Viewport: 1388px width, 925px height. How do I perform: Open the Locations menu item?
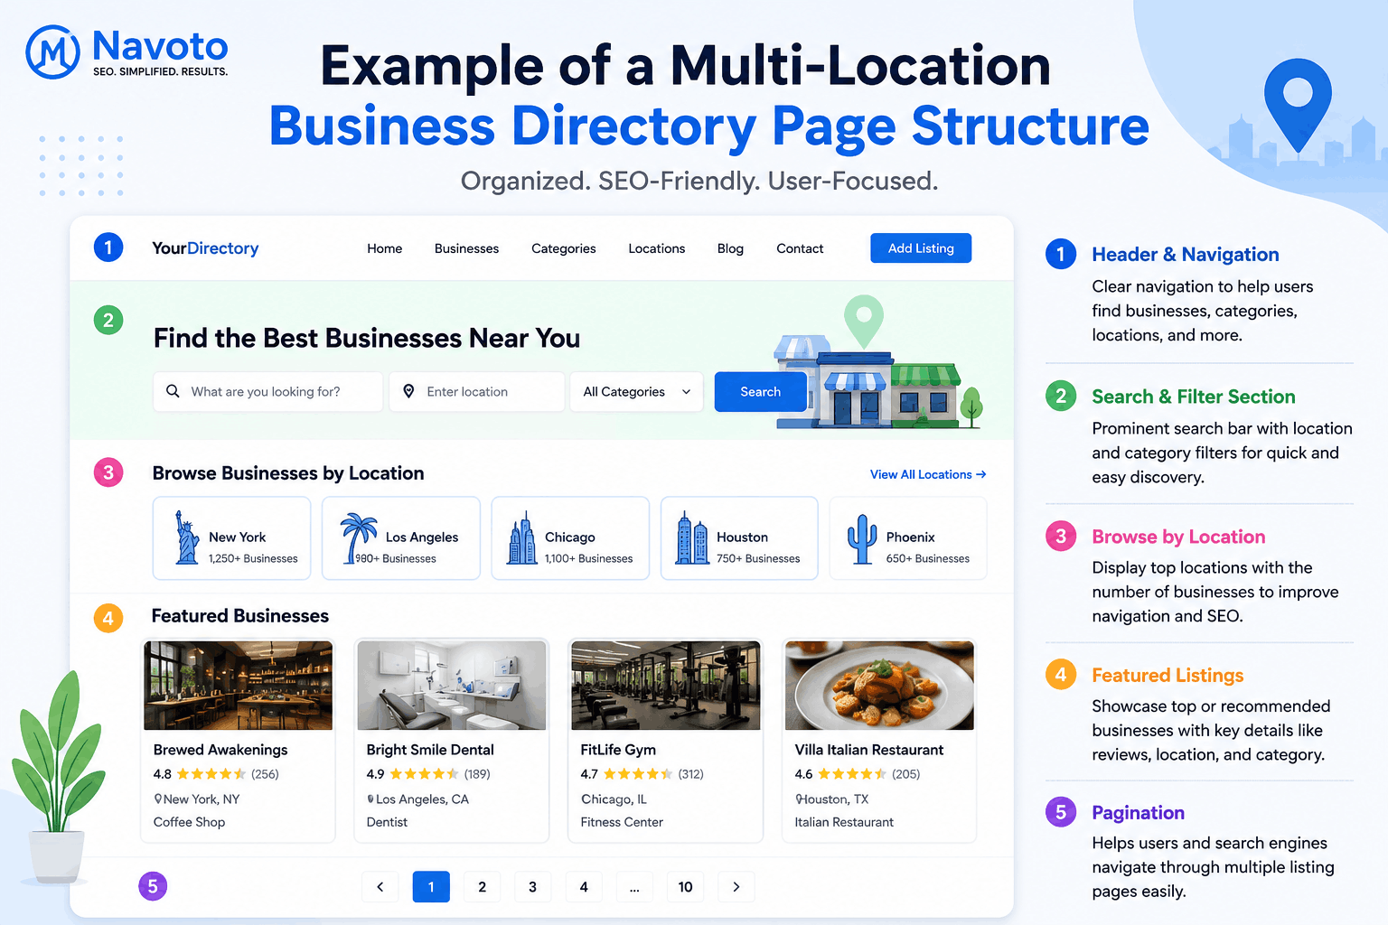pos(657,248)
